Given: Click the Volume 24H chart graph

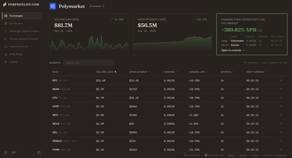Looking at the screenshot, I should click(89, 43).
